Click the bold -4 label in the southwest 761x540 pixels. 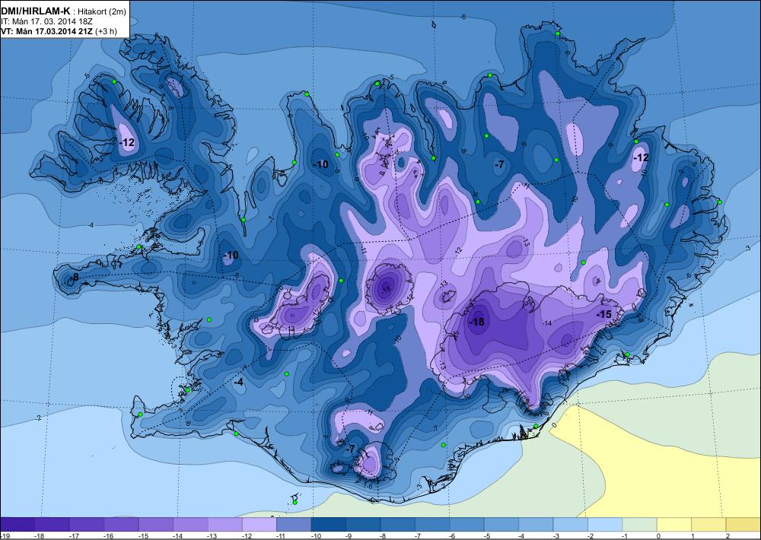(237, 383)
